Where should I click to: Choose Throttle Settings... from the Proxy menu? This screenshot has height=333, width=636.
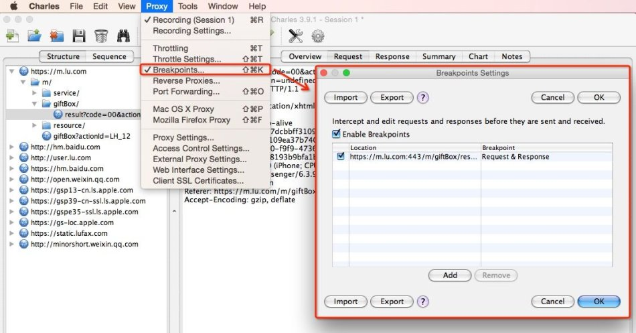tap(206, 59)
